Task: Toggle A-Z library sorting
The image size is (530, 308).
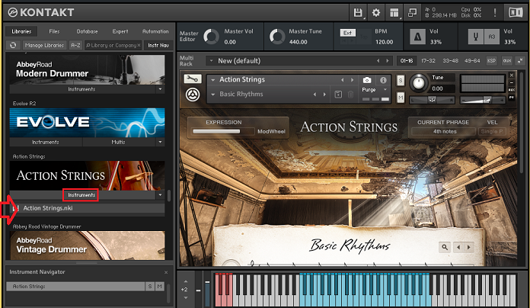Action: click(x=75, y=45)
